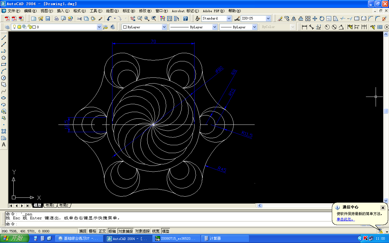Image resolution: width=389 pixels, height=243 pixels.
Task: Select the Polygon draw tool
Action: coord(4,58)
